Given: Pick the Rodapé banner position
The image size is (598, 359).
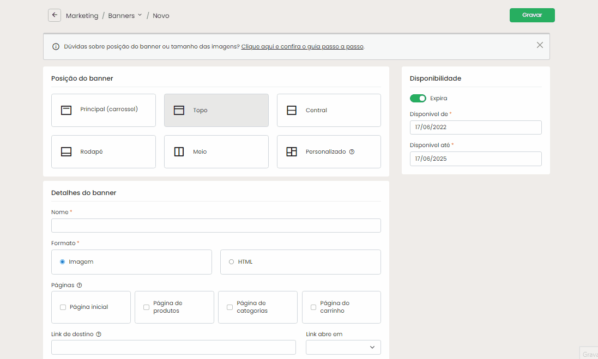Looking at the screenshot, I should pos(104,151).
